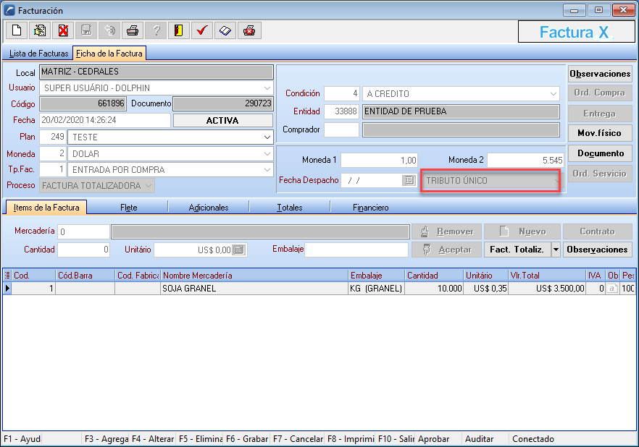This screenshot has width=639, height=447.
Task: Click the Documento button
Action: pos(600,153)
